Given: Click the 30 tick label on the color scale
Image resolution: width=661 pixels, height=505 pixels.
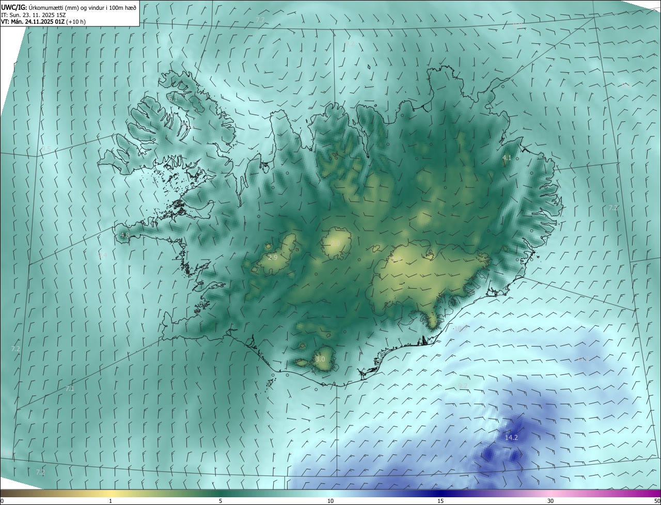Looking at the screenshot, I should [x=550, y=501].
